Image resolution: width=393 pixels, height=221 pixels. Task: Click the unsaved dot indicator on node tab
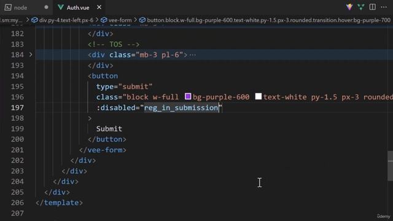pyautogui.click(x=47, y=7)
